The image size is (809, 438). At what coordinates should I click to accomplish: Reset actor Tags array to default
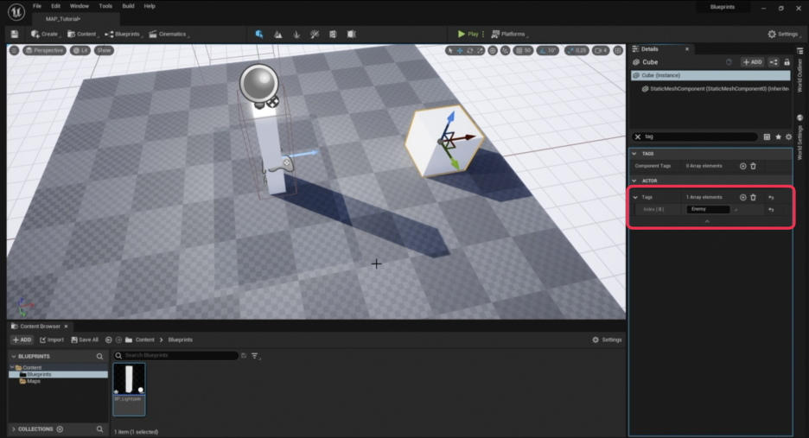point(771,197)
